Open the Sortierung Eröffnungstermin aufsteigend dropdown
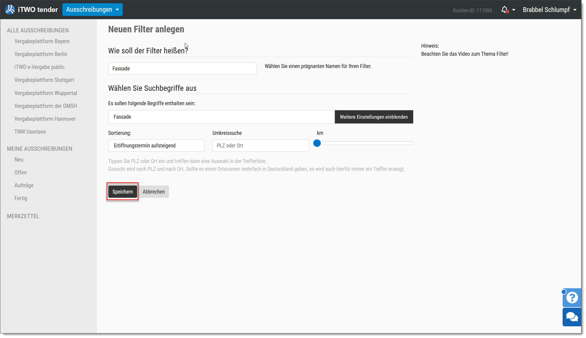The width and height of the screenshot is (586, 338). (156, 146)
